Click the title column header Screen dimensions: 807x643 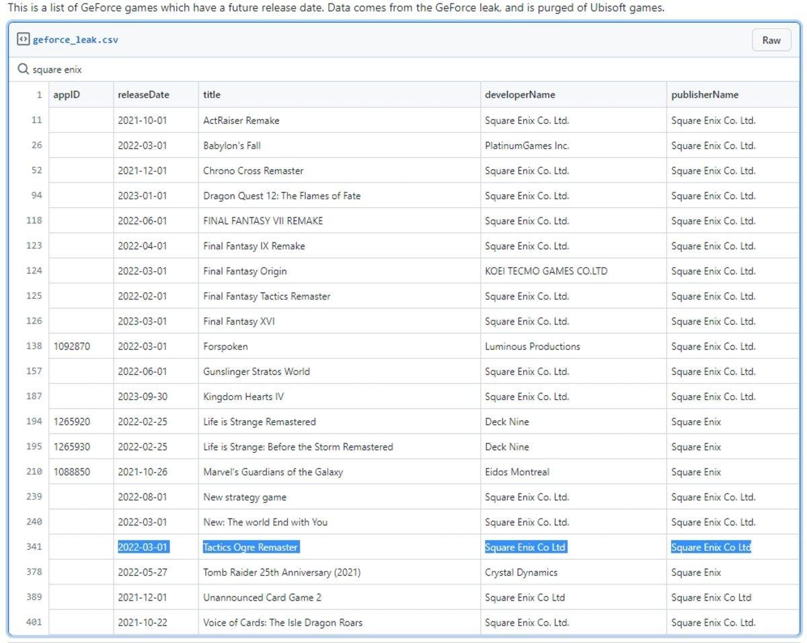(212, 95)
